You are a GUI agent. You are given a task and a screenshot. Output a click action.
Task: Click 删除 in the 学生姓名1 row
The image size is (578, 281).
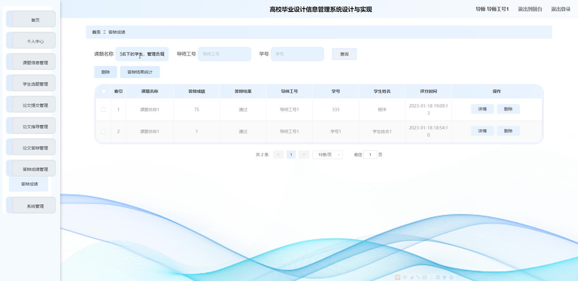(x=508, y=131)
